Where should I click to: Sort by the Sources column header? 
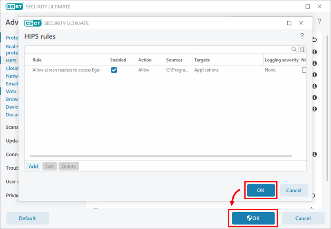point(174,60)
